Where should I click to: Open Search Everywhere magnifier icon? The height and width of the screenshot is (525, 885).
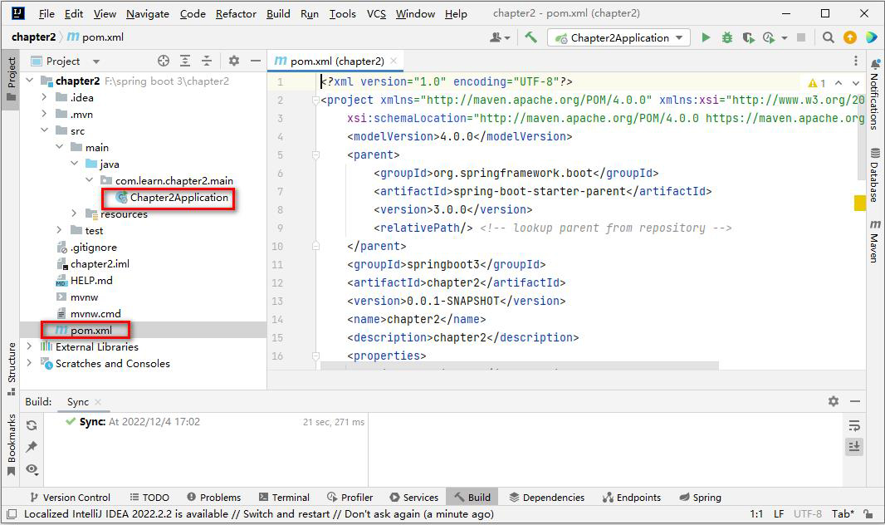click(x=828, y=37)
